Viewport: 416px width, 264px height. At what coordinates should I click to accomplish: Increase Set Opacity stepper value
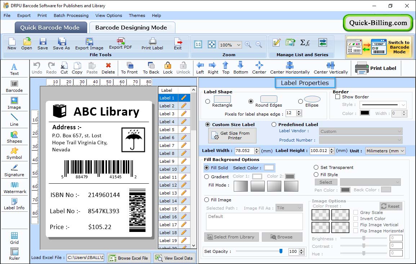[301, 250]
